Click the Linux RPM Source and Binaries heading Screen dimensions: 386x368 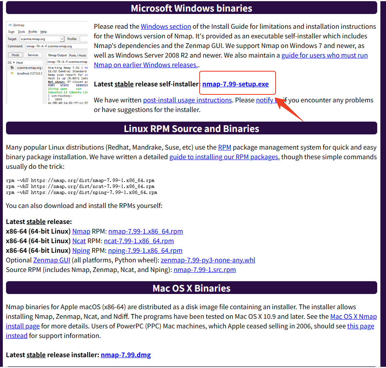(x=192, y=128)
